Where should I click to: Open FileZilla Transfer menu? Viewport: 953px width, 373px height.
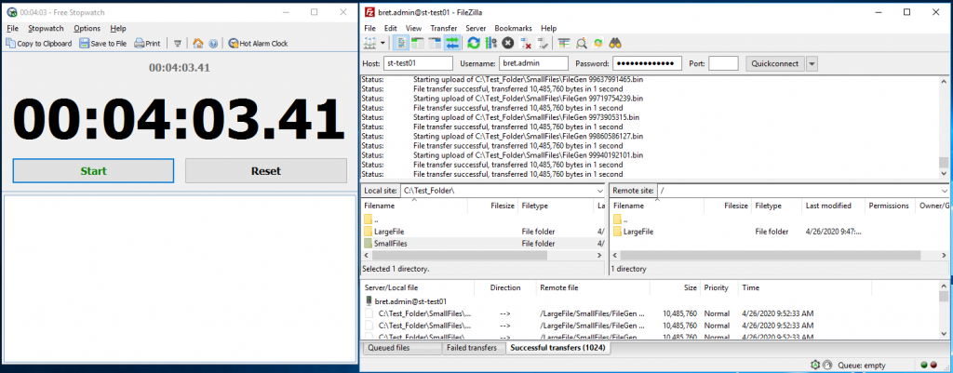click(x=444, y=28)
